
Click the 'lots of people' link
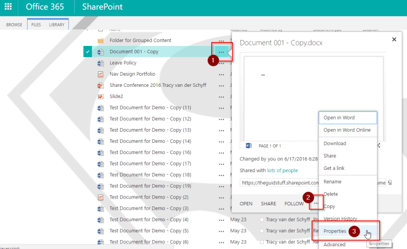[x=282, y=171]
